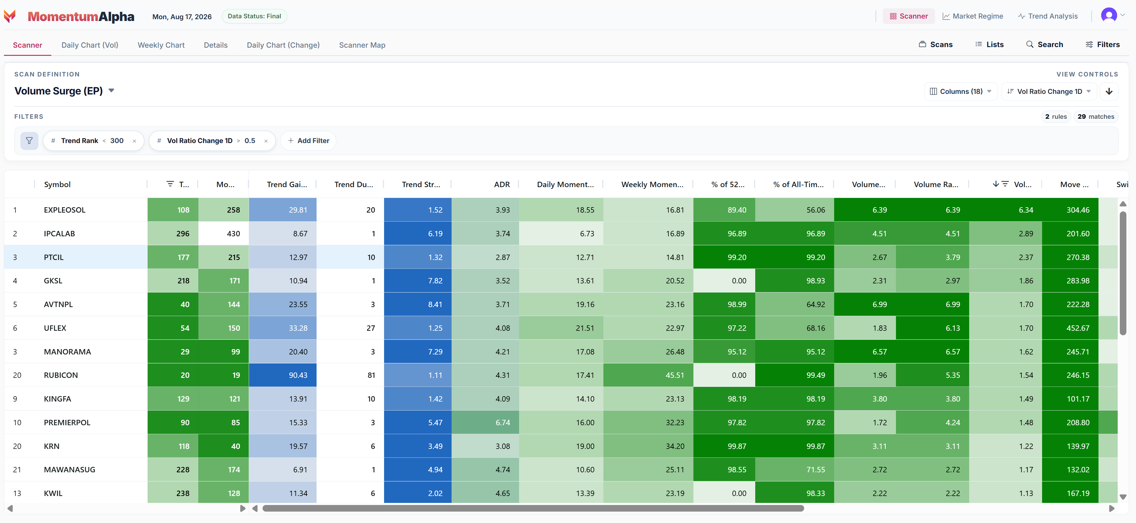Click the Mo... column header
The image size is (1136, 523).
[x=225, y=184]
